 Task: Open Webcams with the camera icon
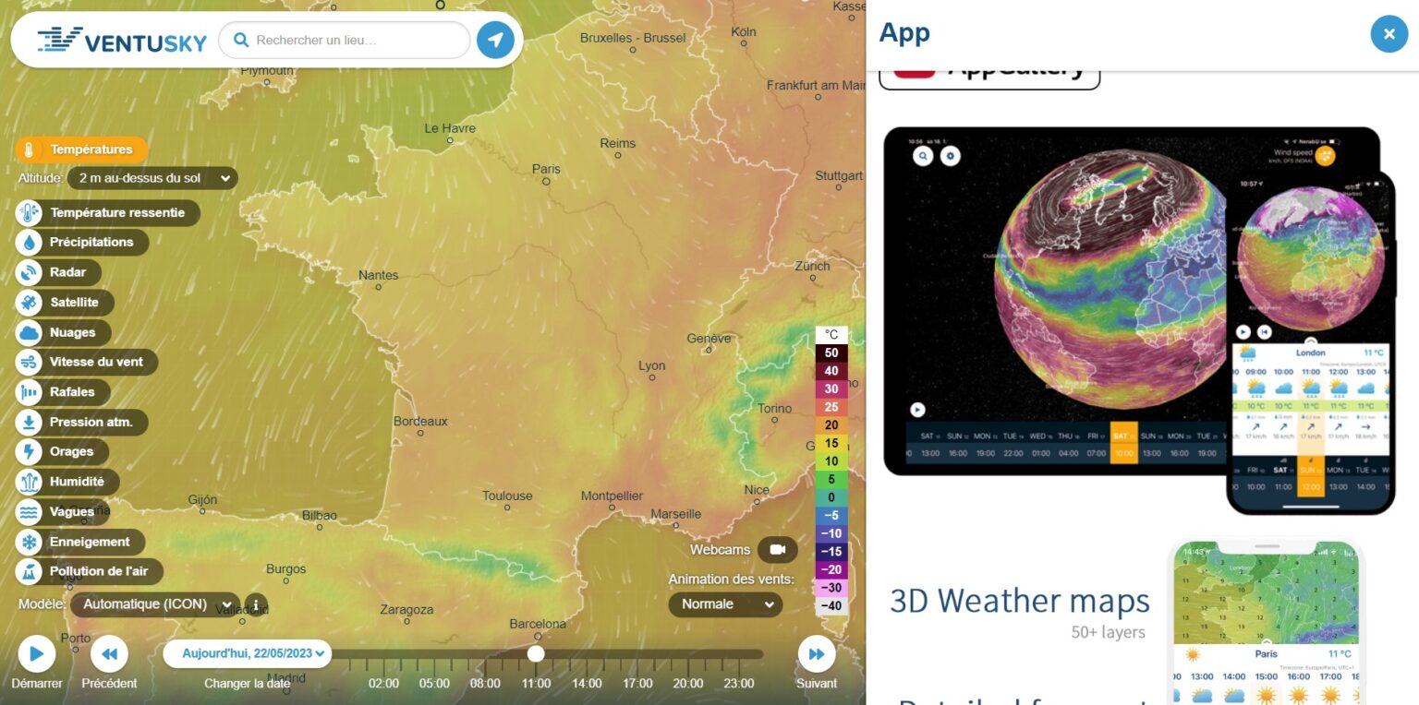tap(778, 550)
